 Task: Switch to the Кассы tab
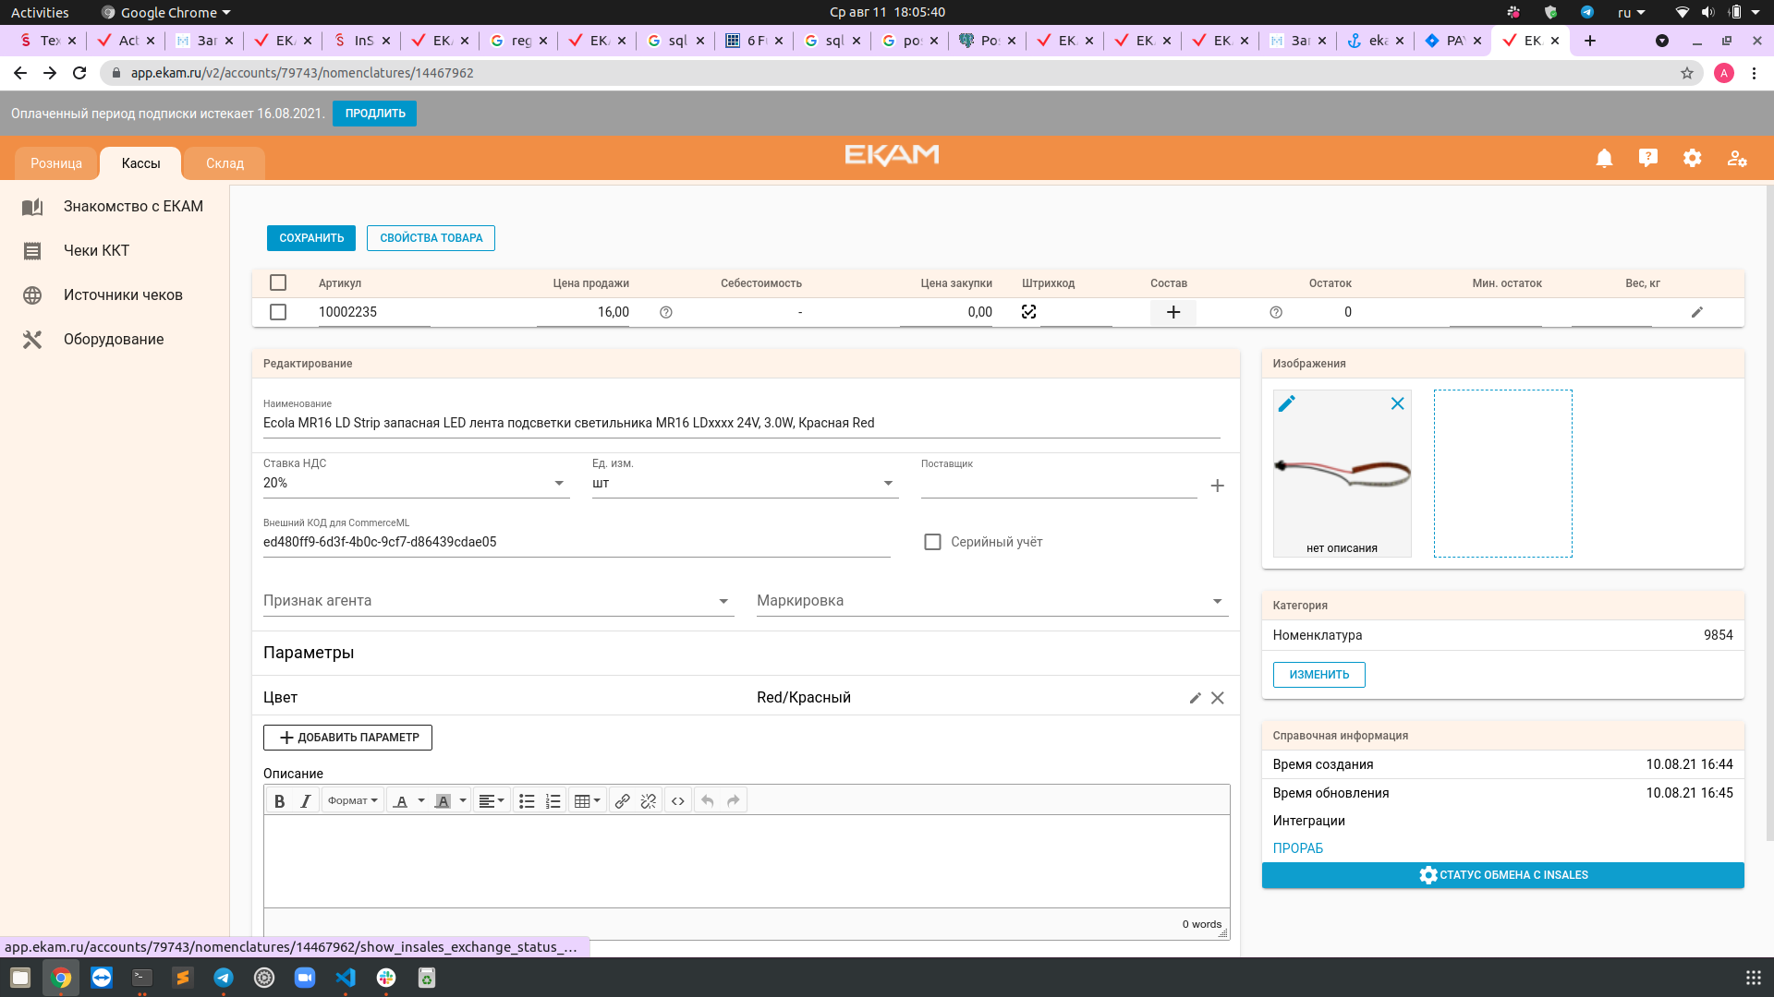[x=140, y=163]
